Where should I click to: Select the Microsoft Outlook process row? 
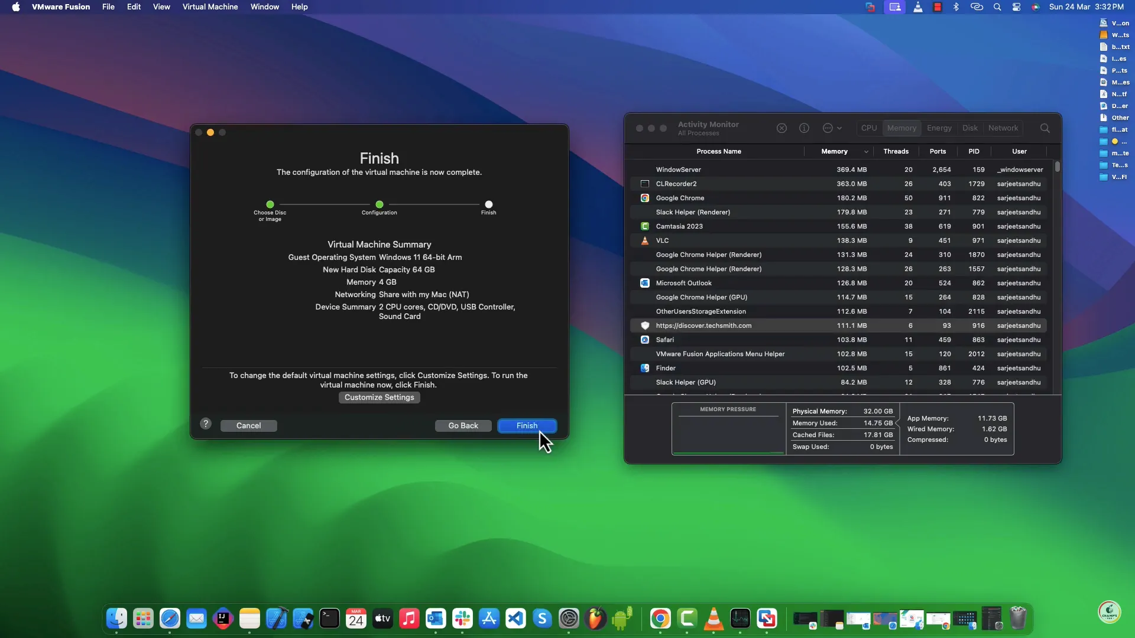(838, 283)
